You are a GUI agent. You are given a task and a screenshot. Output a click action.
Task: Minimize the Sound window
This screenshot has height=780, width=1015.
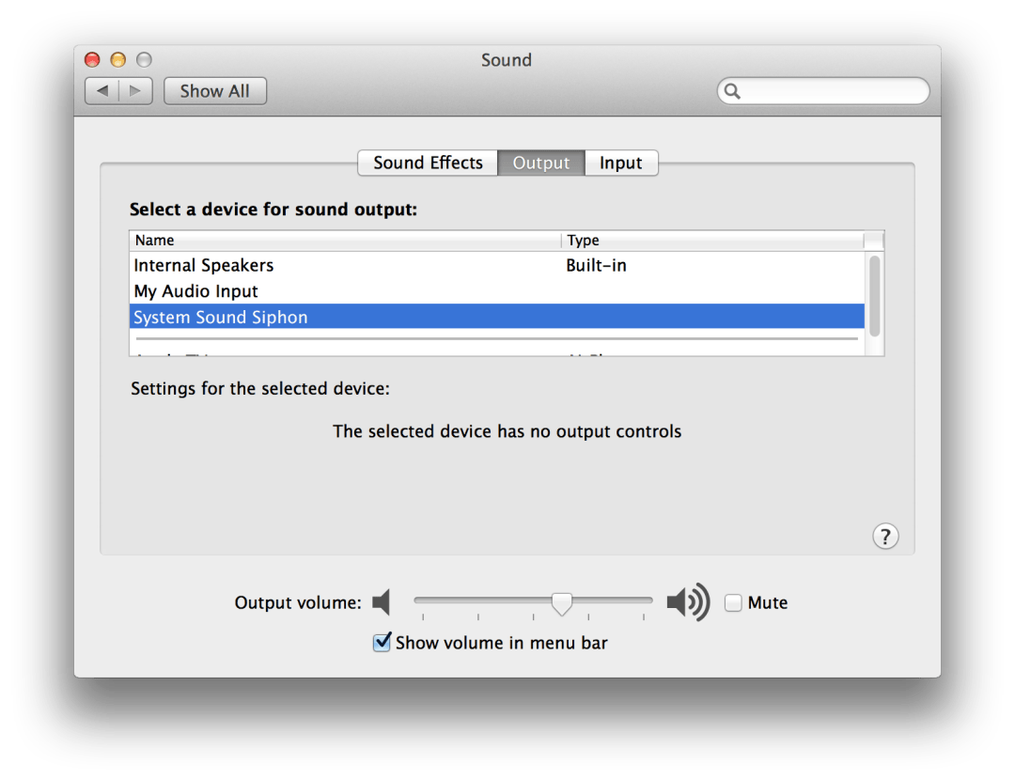(x=117, y=60)
